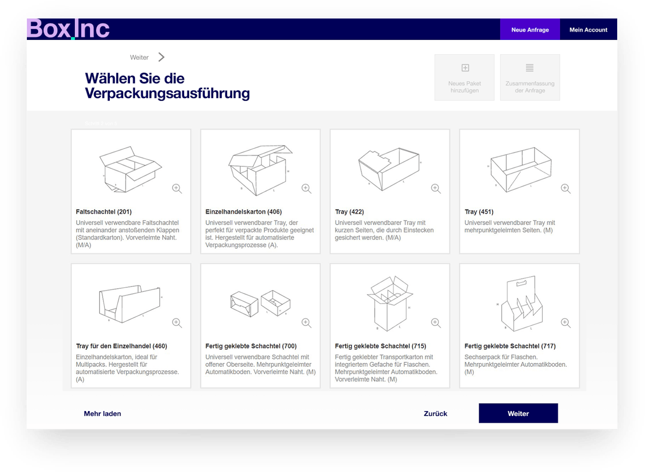Click the Sechserpack für Flaschen description
Viewport: 645px width, 472px height.
point(516,365)
